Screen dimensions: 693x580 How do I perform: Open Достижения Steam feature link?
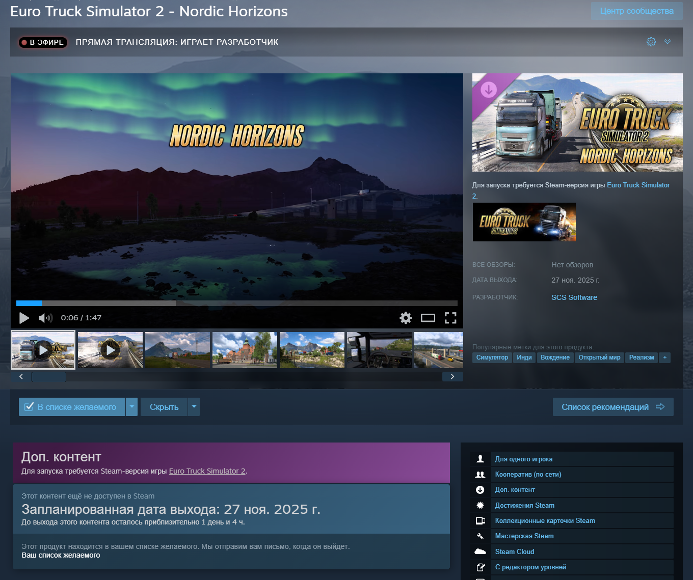pos(525,505)
